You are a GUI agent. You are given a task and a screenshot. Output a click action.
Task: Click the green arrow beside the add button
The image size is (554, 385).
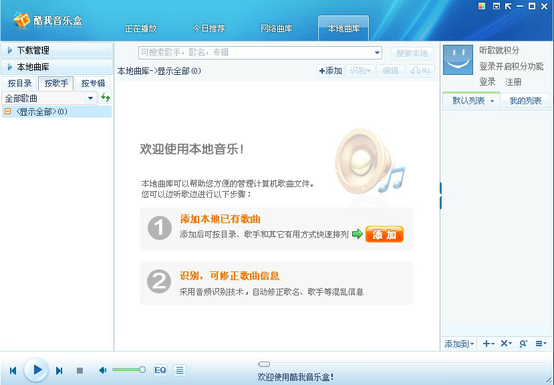[358, 234]
